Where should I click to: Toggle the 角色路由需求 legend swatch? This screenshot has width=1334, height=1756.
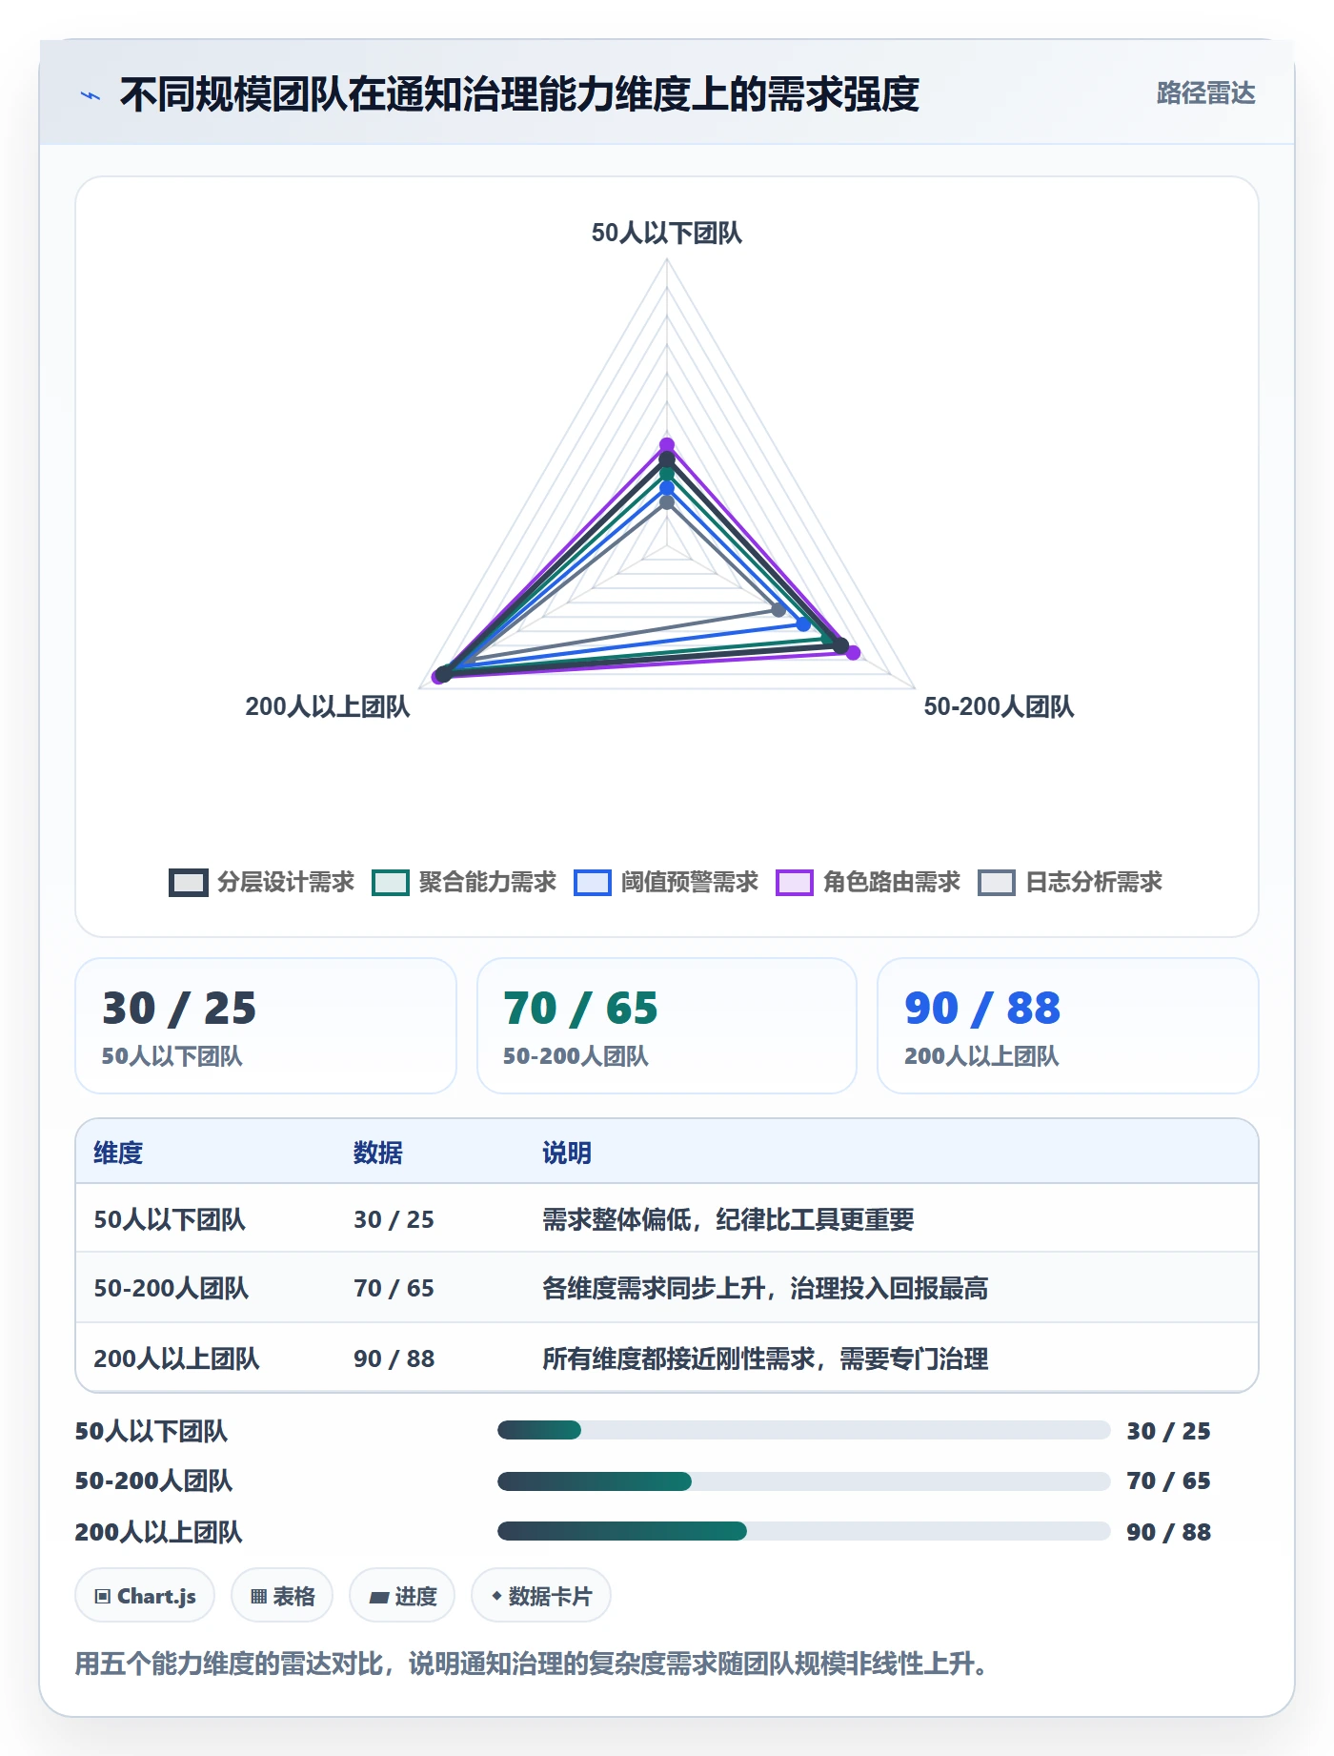tap(795, 883)
